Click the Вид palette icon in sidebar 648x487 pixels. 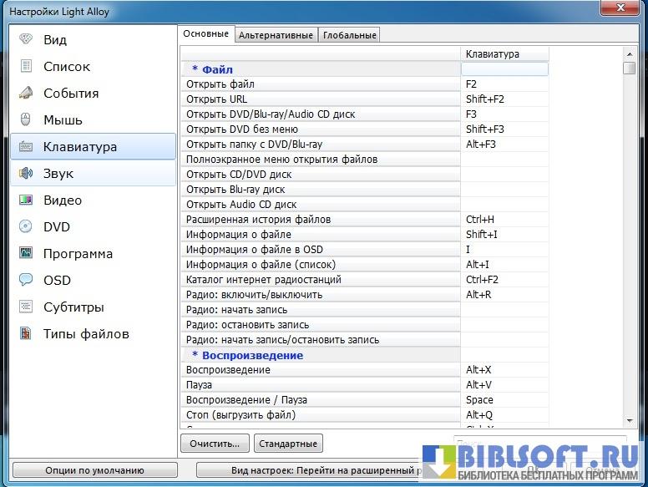click(27, 39)
